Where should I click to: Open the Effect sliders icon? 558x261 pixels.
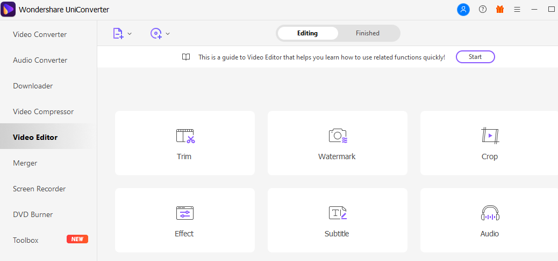click(x=185, y=213)
